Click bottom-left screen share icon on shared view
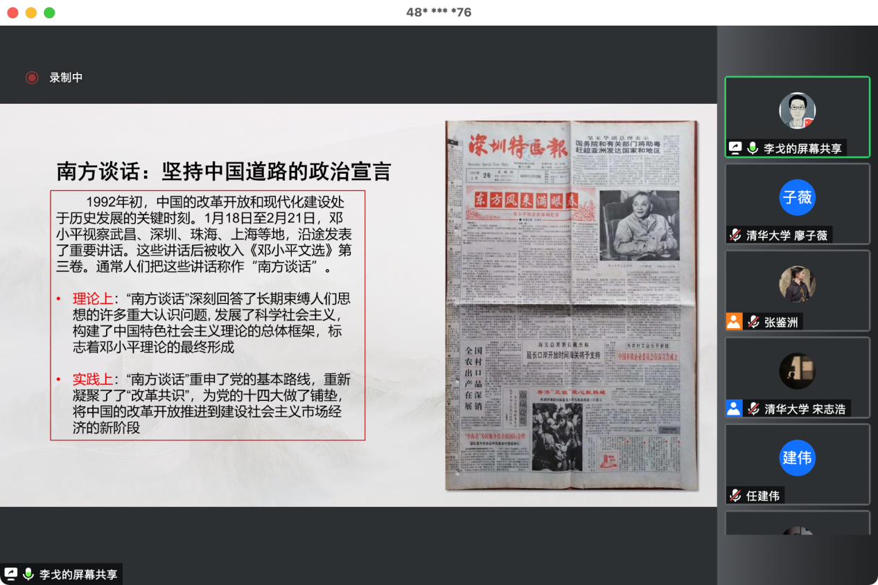 11,574
